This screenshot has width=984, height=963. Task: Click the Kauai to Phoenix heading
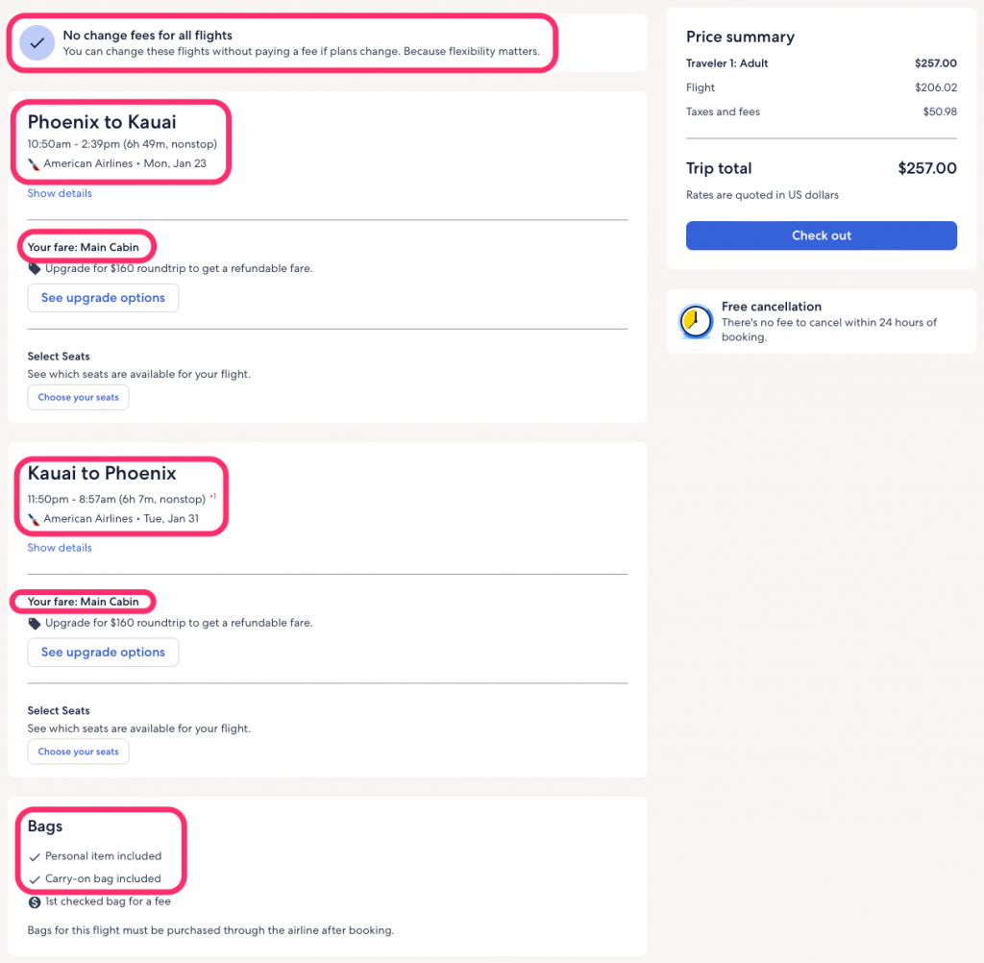click(x=102, y=473)
